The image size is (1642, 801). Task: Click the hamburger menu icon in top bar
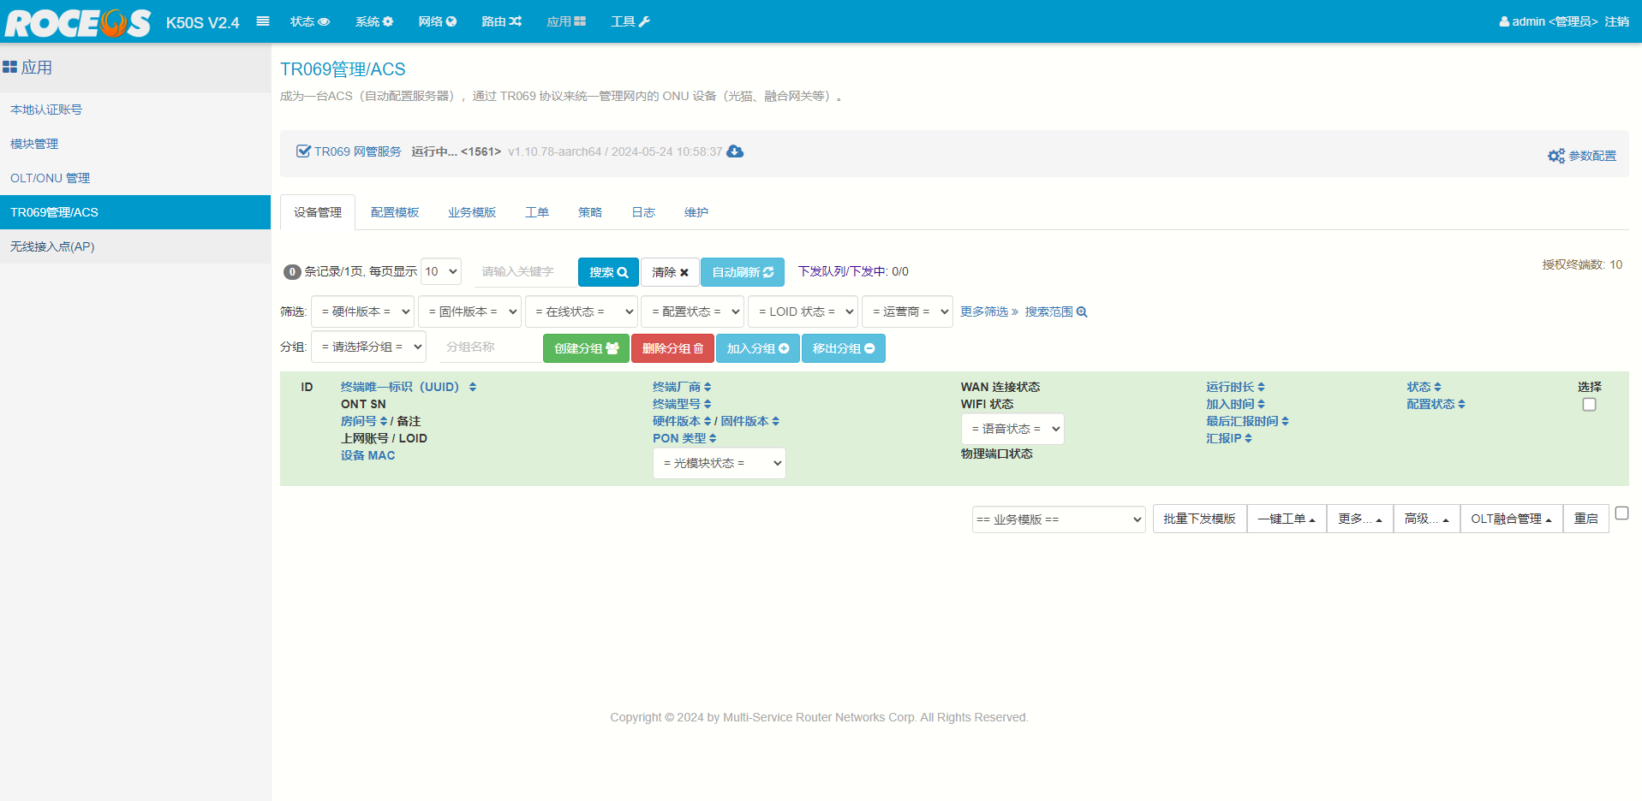pos(263,21)
